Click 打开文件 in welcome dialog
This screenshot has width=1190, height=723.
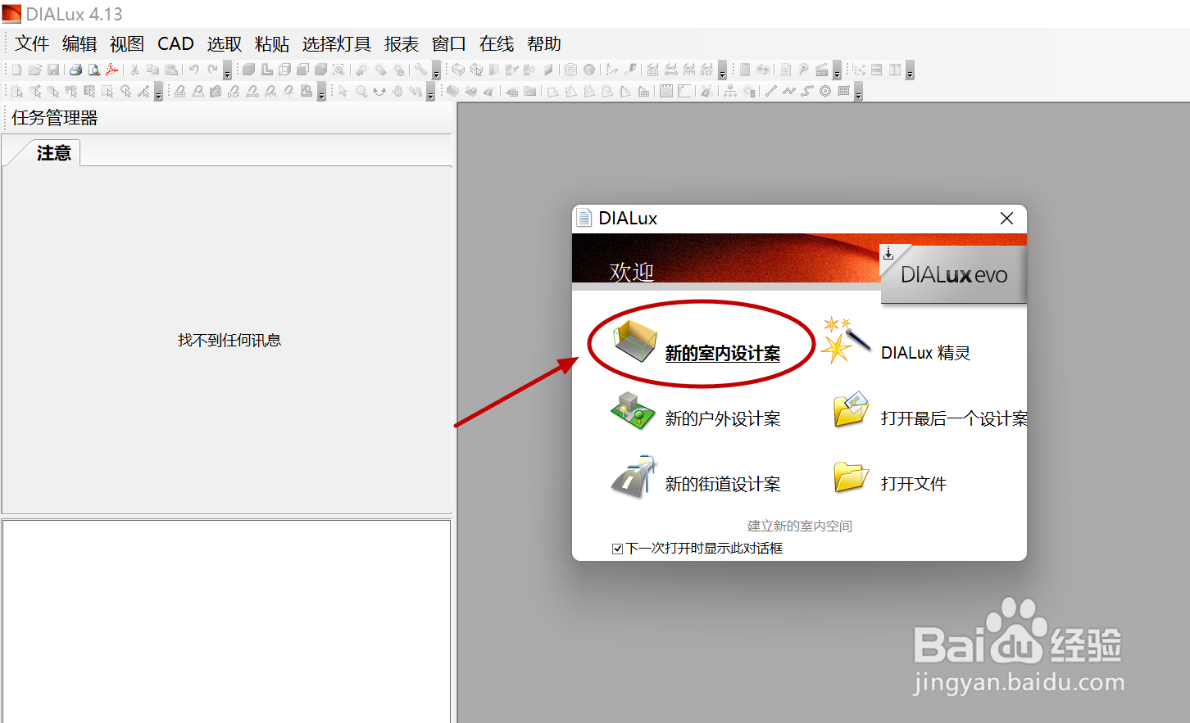click(914, 484)
